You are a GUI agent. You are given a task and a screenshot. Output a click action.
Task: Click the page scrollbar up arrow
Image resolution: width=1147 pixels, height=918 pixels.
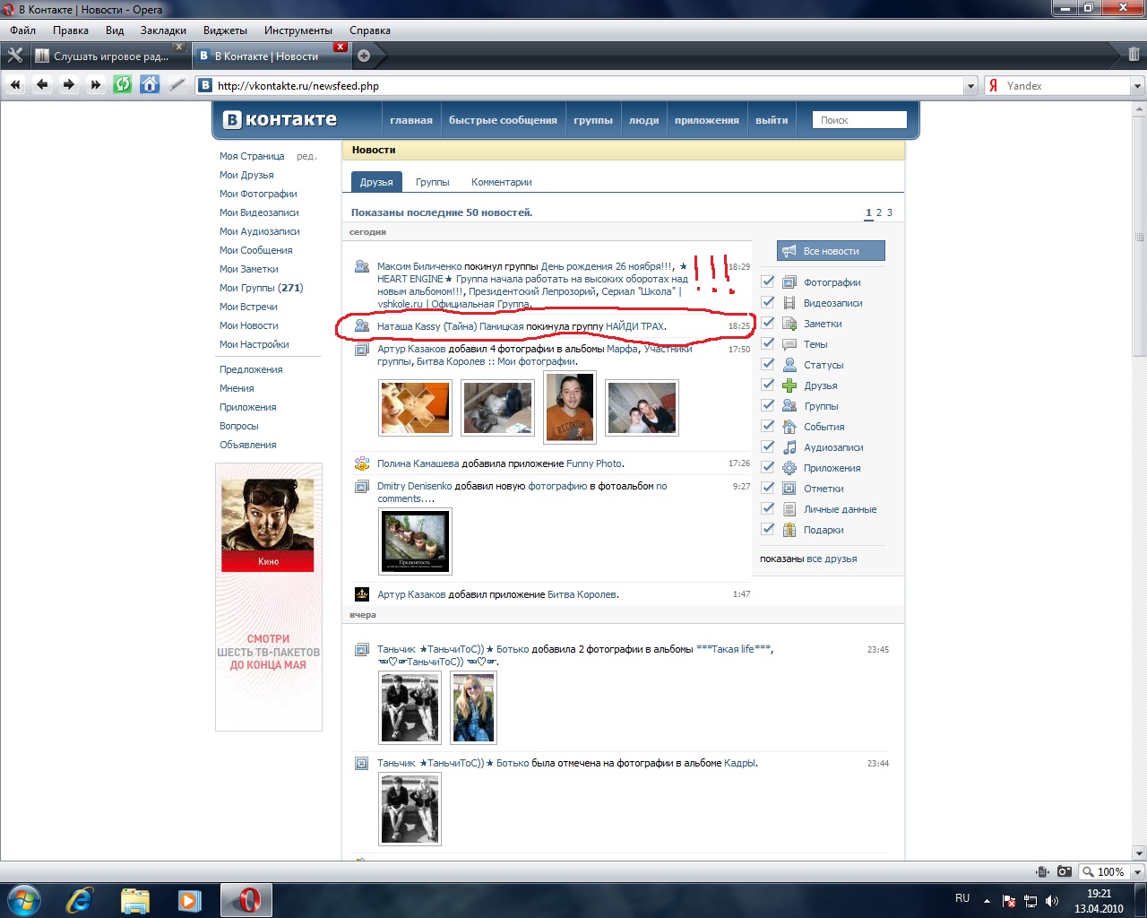[1140, 107]
